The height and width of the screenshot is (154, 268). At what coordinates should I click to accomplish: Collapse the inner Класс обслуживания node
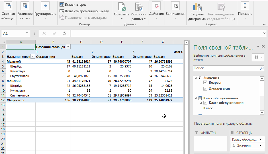(201, 103)
